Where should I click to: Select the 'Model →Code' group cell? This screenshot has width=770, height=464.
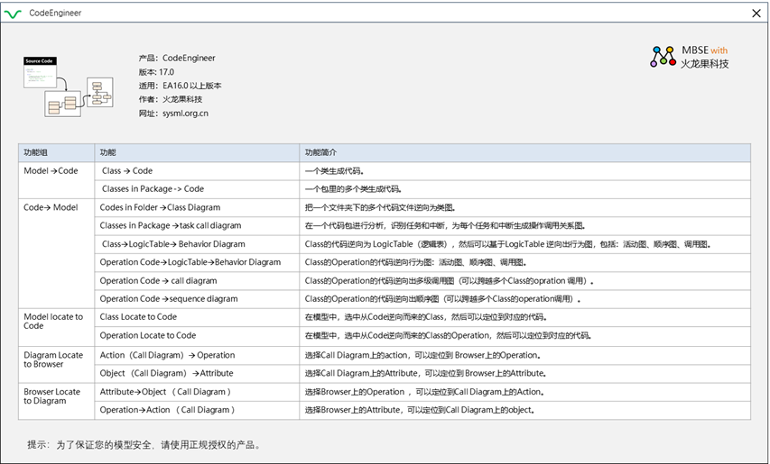(x=57, y=180)
